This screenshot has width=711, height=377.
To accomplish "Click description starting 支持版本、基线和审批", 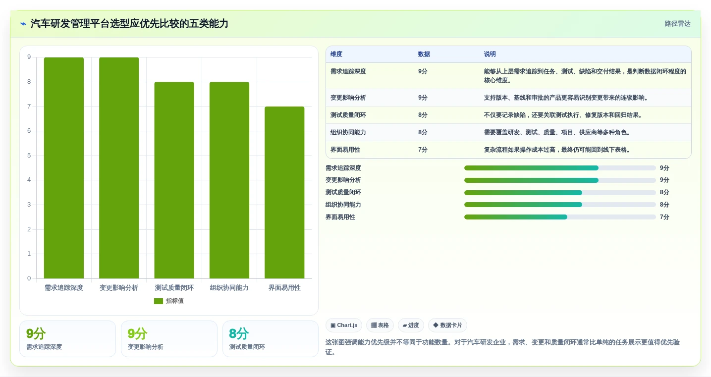I will coord(566,98).
